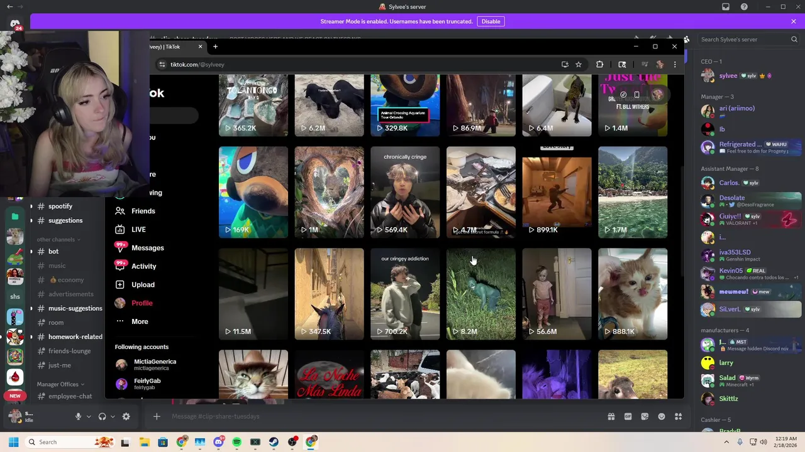Show hidden system tray icons
Viewport: 805px width, 452px height.
(726, 442)
